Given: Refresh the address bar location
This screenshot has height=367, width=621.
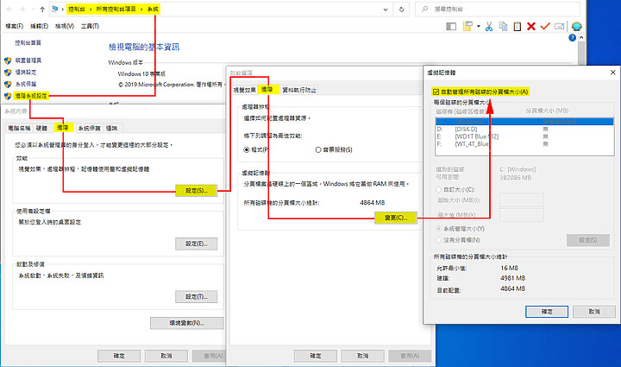Looking at the screenshot, I should click(x=401, y=9).
